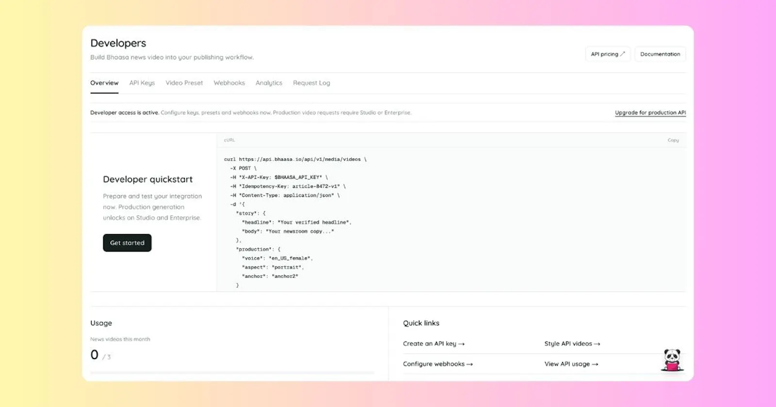776x407 pixels.
Task: Go to Configure webhooks quick link
Action: pos(438,364)
